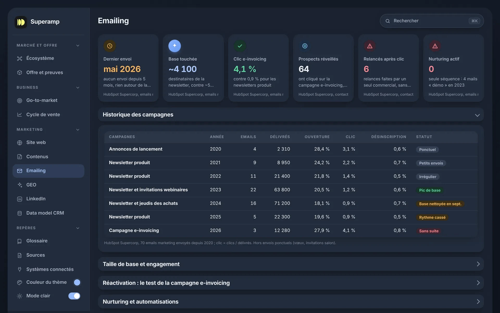Click the magnifier icon in search bar
The height and width of the screenshot is (313, 500).
pos(387,21)
